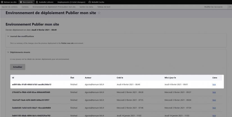Image resolution: width=232 pixels, height=117 pixels.
Task: Click the Rebuild Cache gear icon
Action: (90, 2)
